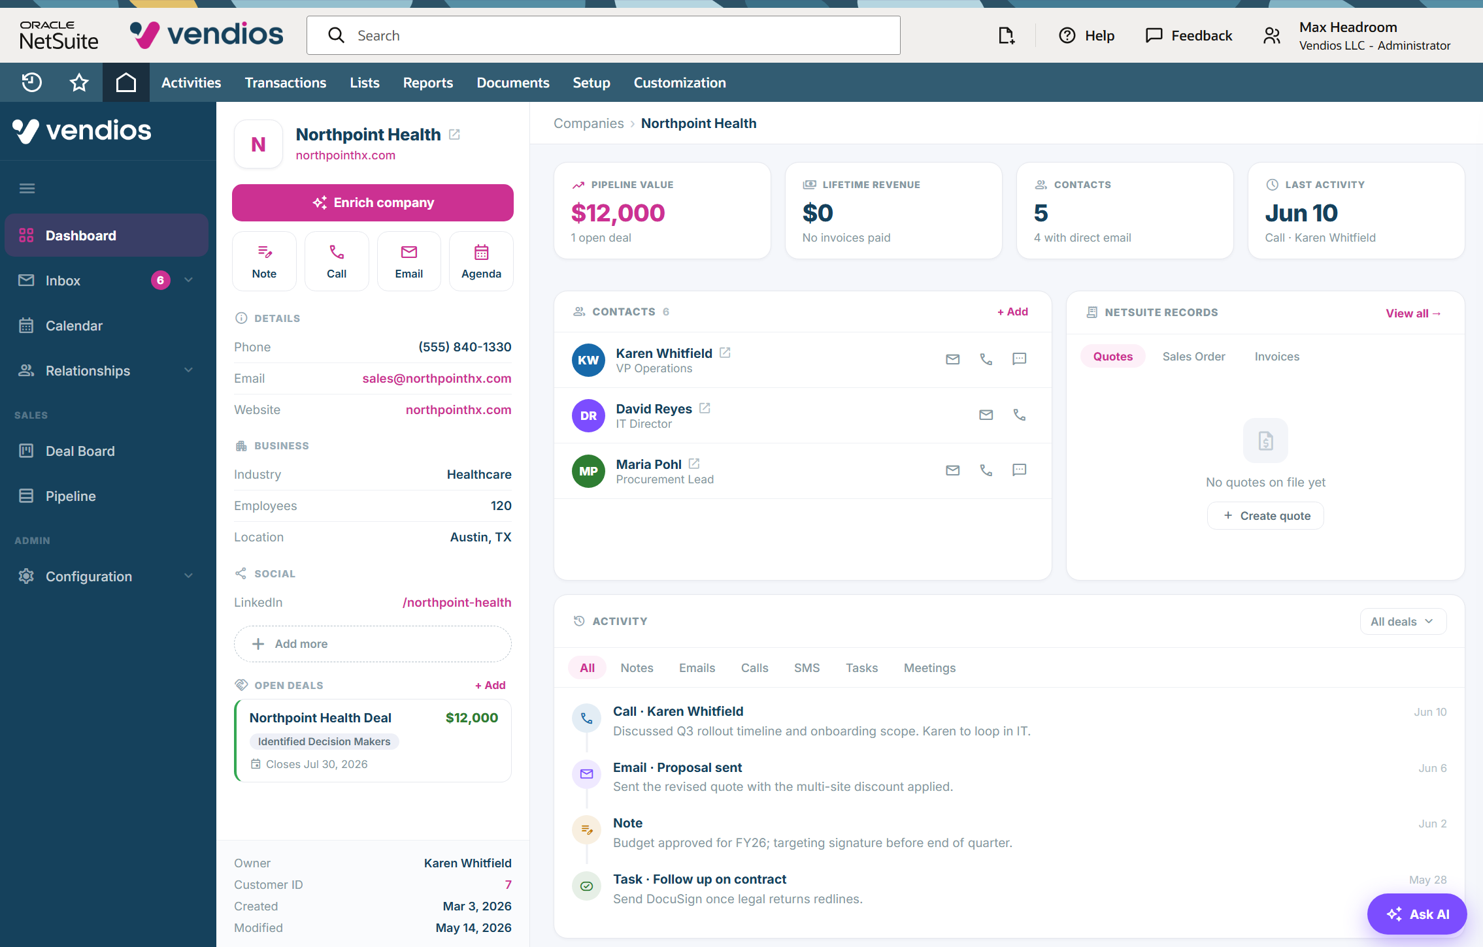The image size is (1483, 947).
Task: Filter activity by Calls tab
Action: point(754,668)
